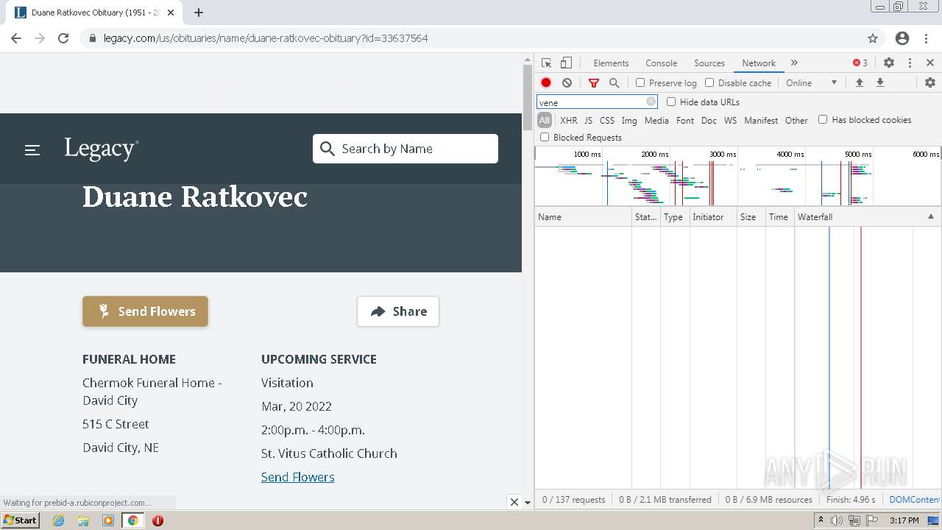Open the Legacy hamburger menu
This screenshot has height=530, width=942.
tap(32, 149)
